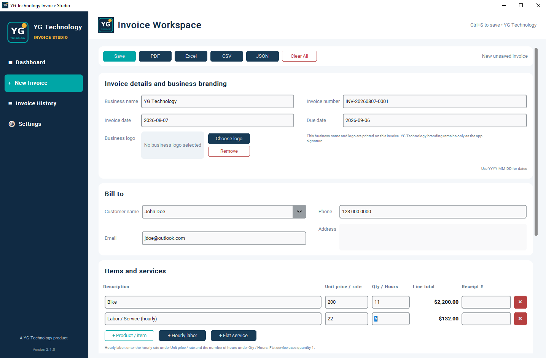546x358 pixels.
Task: Click the Dashboard square icon
Action: 10,63
